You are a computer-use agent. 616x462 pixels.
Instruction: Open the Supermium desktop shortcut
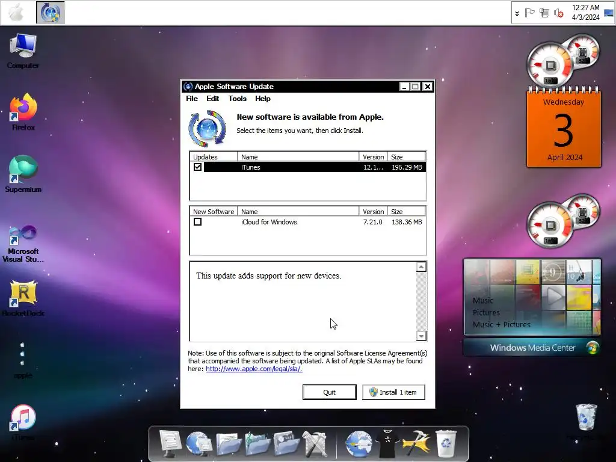[23, 174]
